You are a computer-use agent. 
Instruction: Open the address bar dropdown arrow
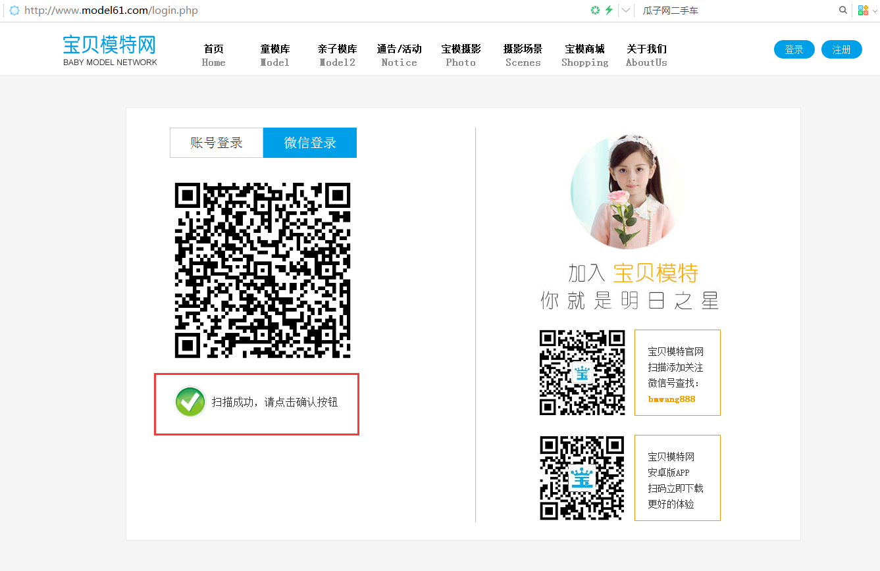click(627, 11)
